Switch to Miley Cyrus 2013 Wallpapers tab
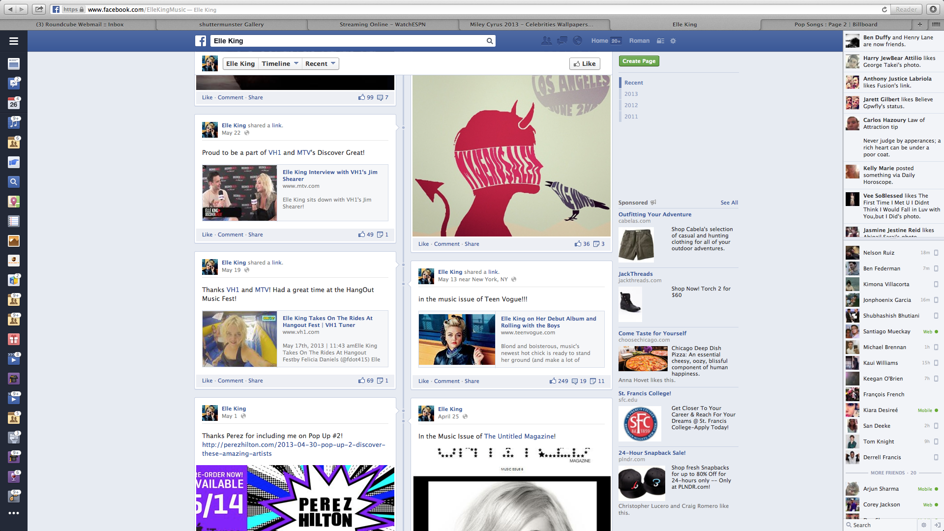Viewport: 944px width, 531px height. [x=531, y=24]
